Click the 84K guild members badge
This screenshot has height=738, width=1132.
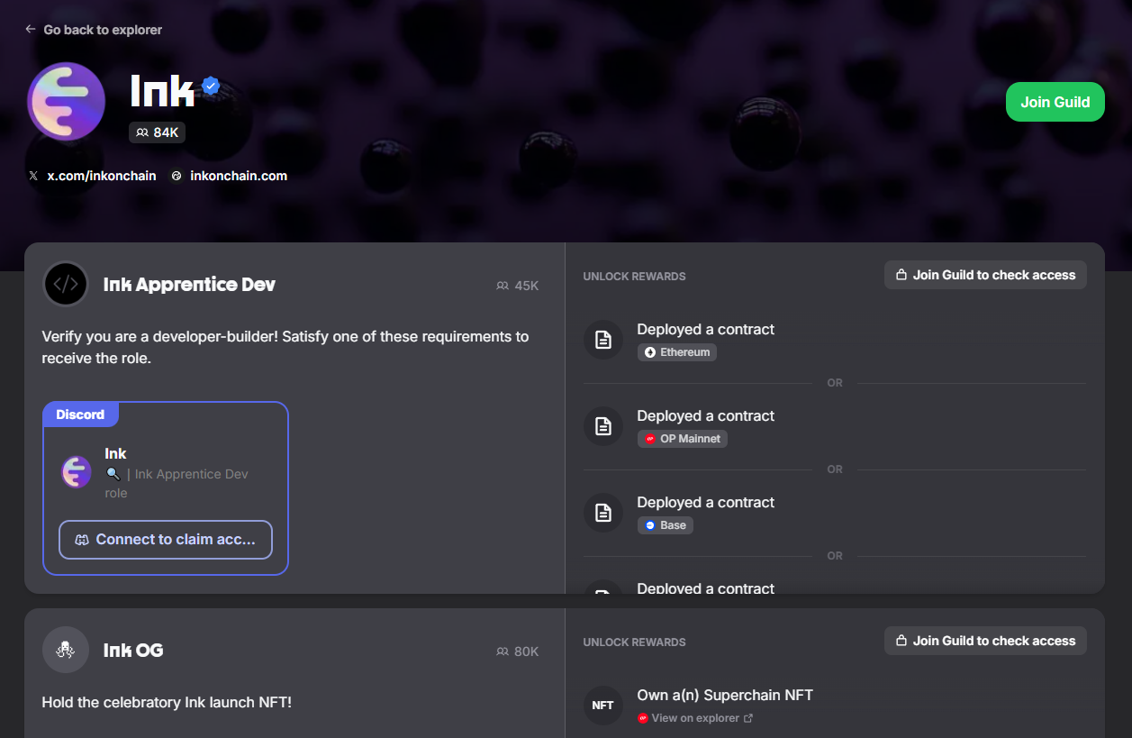(x=158, y=132)
